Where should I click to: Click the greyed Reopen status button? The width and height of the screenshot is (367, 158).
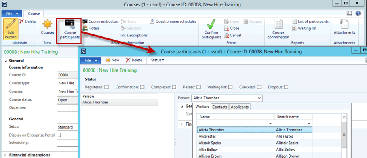tap(253, 21)
